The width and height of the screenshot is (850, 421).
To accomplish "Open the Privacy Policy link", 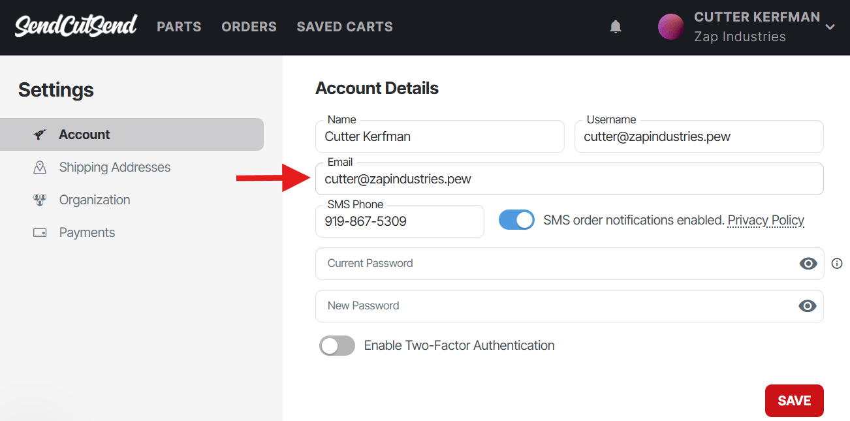I will [766, 220].
